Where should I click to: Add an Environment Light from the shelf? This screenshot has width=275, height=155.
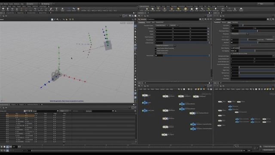coord(186,9)
